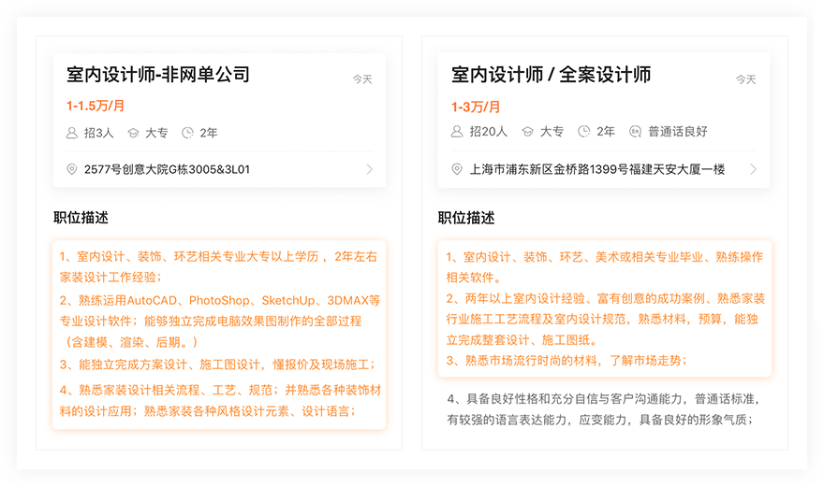The height and width of the screenshot is (486, 824).
Task: Expand the 金桥路1399号 address row chevron
Action: point(754,169)
